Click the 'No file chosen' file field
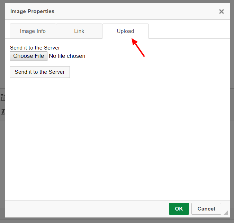Viewport: 234px width, 223px height. [67, 56]
